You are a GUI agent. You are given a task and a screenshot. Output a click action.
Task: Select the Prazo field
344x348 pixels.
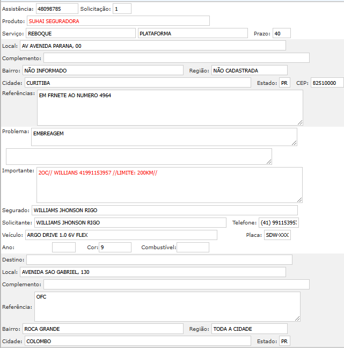(281, 33)
